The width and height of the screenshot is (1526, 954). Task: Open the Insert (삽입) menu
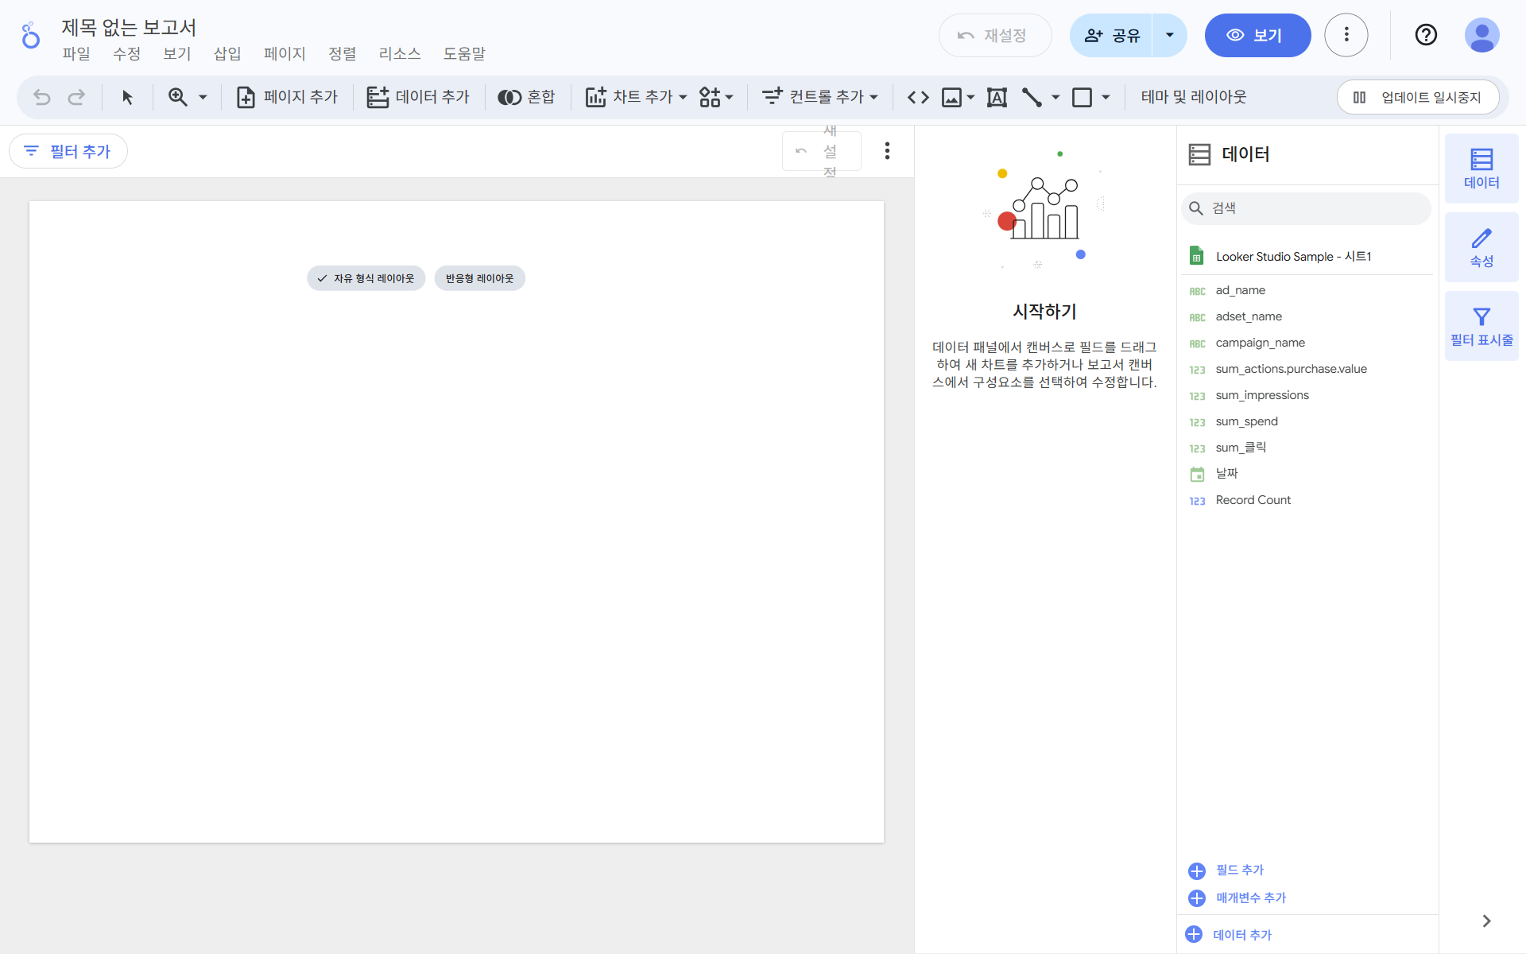pyautogui.click(x=227, y=53)
